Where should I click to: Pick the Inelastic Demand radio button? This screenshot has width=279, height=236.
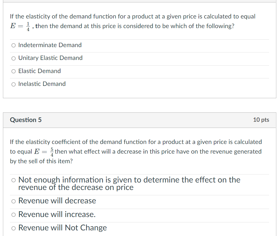click(x=13, y=84)
